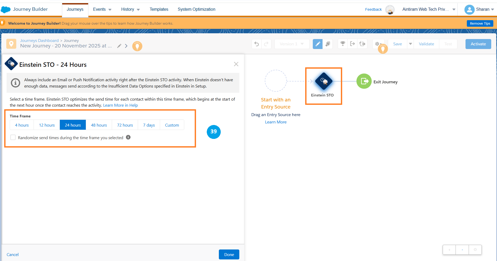497x261 pixels.
Task: Click the Done button
Action: click(x=229, y=254)
